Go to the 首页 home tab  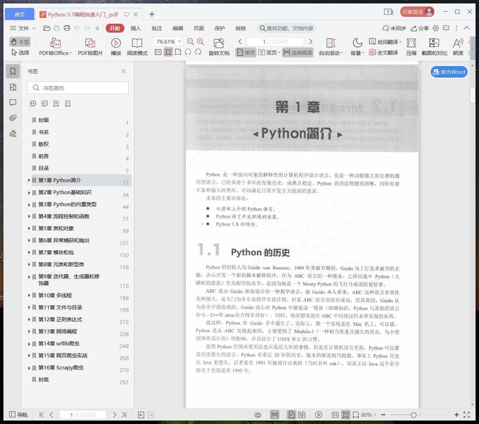pyautogui.click(x=20, y=14)
